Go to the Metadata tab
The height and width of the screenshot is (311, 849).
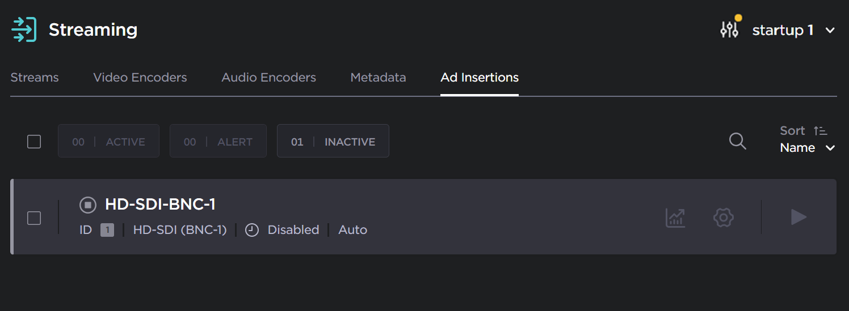378,78
